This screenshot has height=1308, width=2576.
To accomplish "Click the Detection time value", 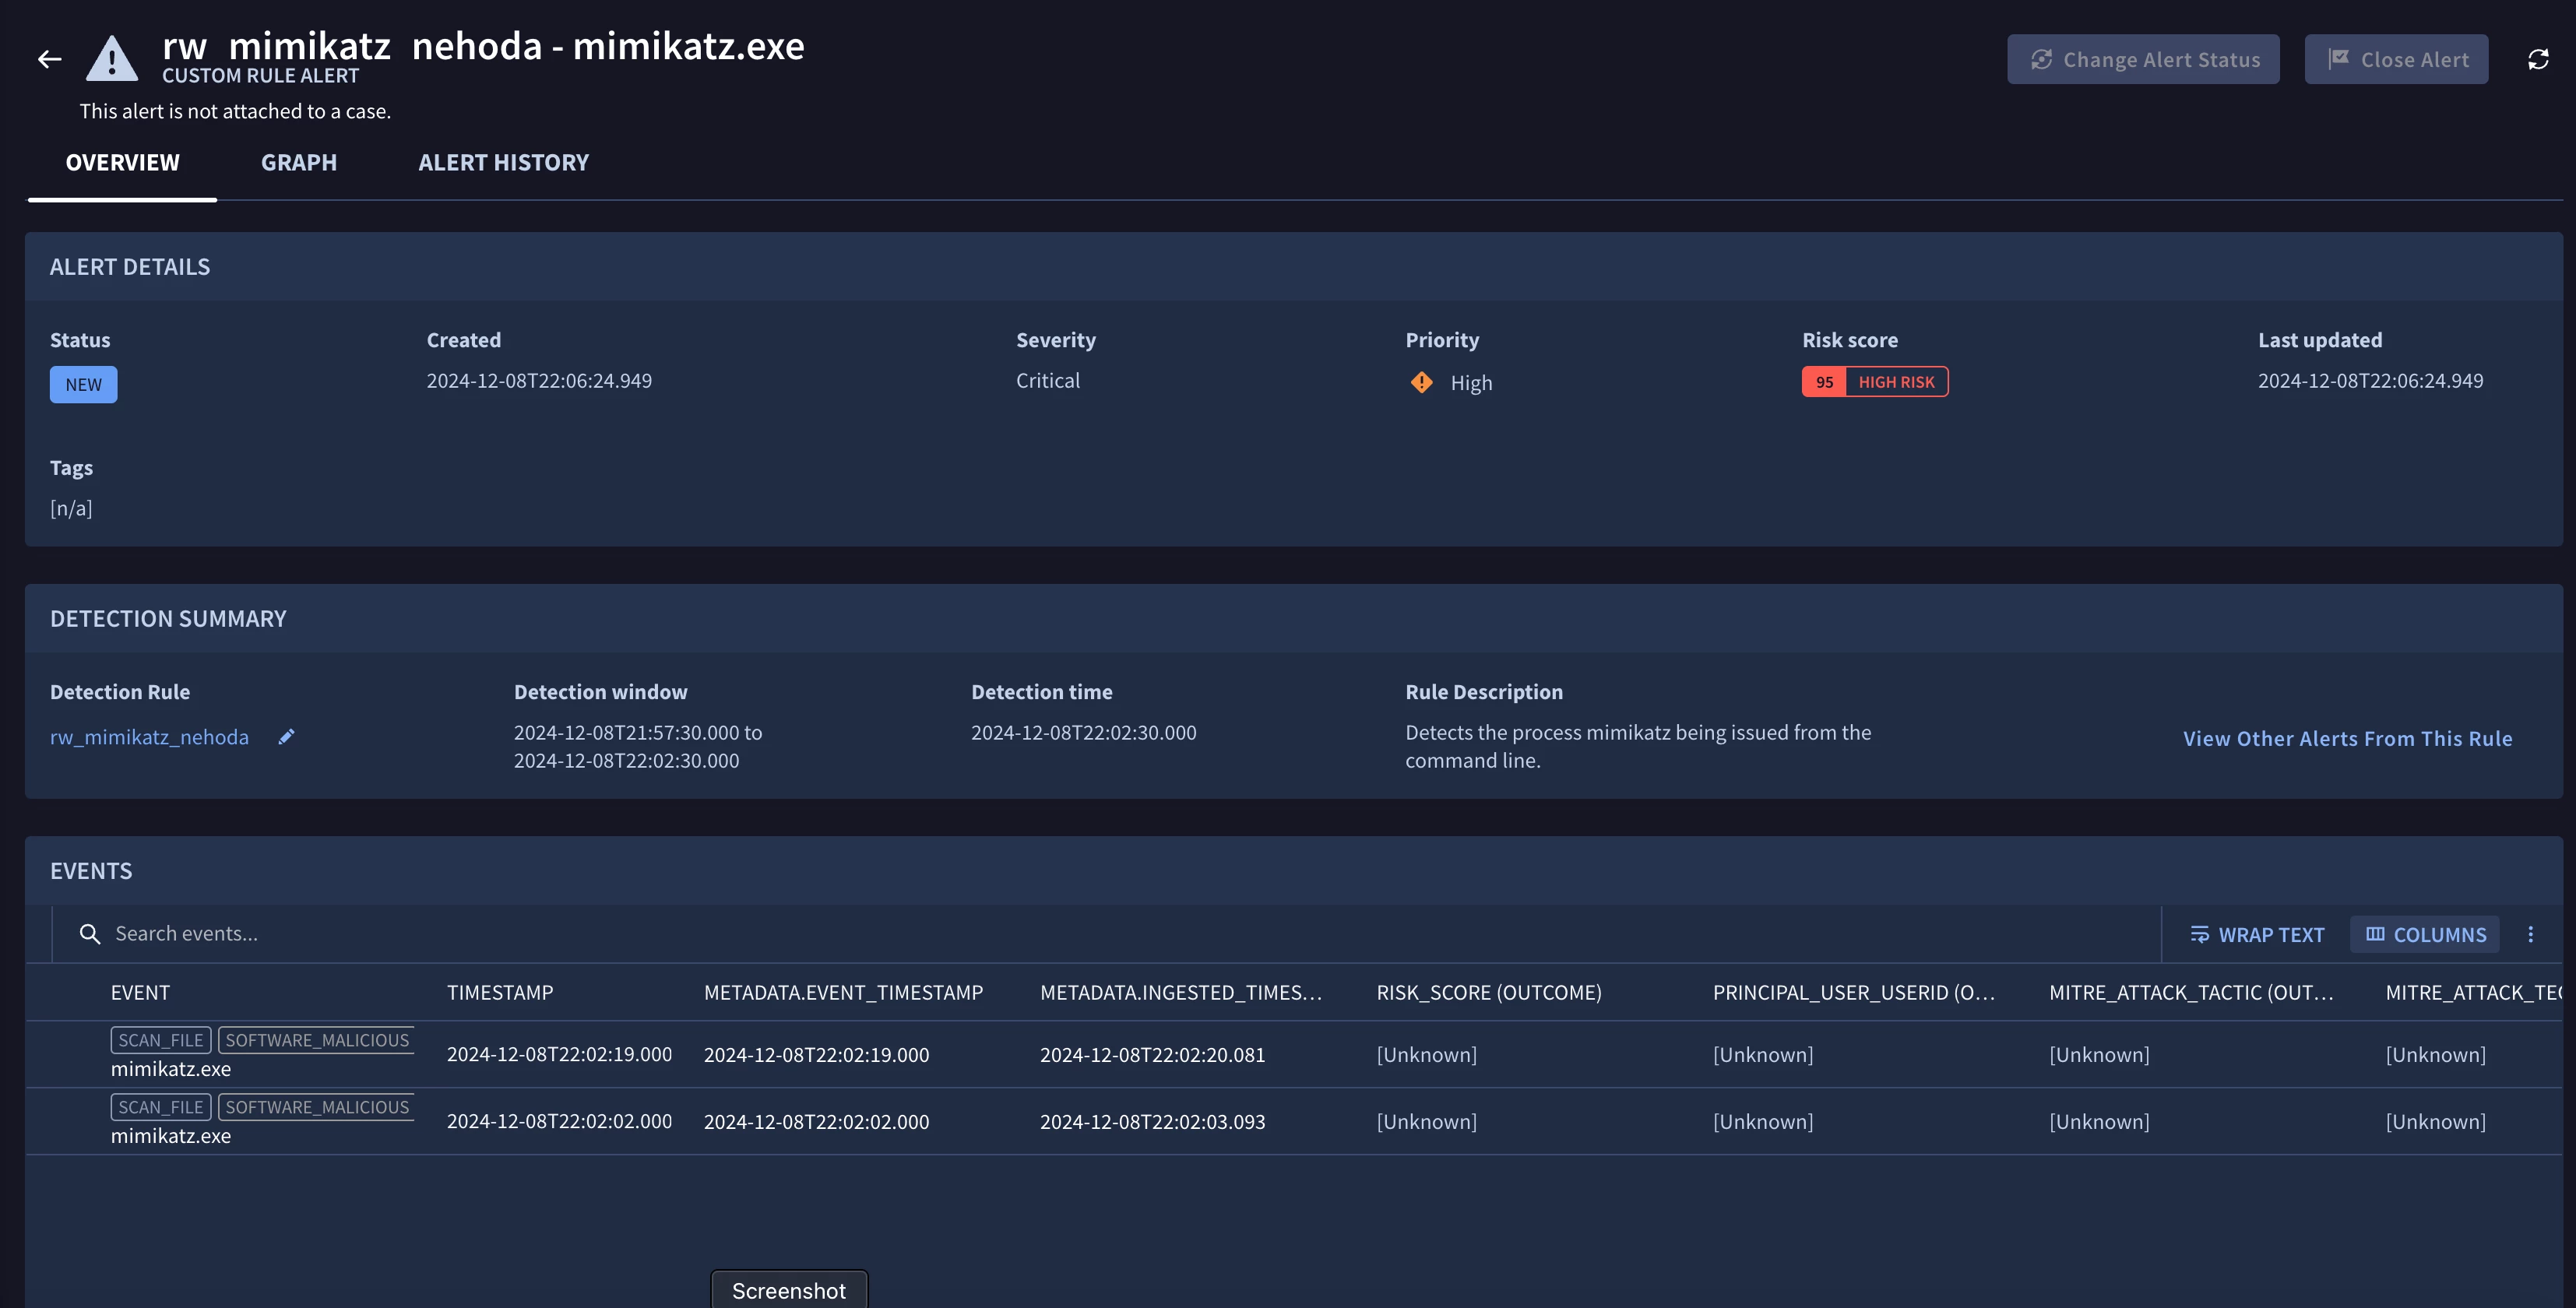I will pos(1083,732).
